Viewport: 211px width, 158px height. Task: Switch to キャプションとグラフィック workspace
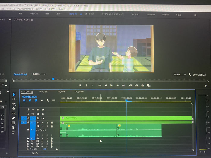point(112,14)
